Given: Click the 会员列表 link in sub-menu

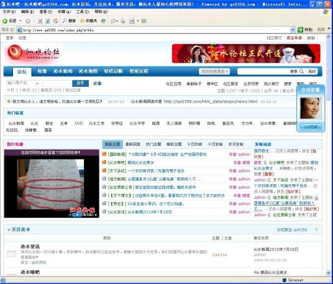Looking at the screenshot, I should [x=251, y=84].
